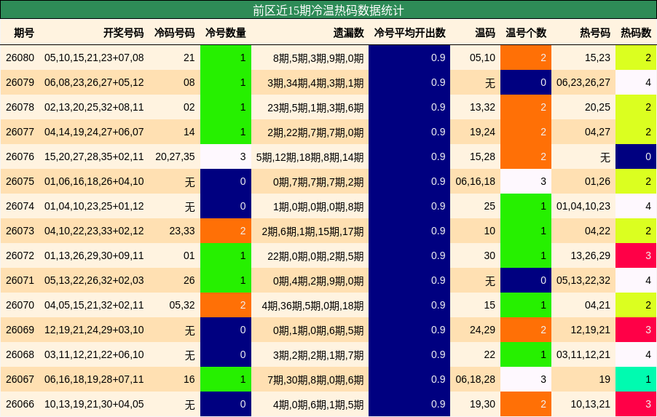Click the 冷号平均开出数 column header
657x417 pixels.
(410, 33)
